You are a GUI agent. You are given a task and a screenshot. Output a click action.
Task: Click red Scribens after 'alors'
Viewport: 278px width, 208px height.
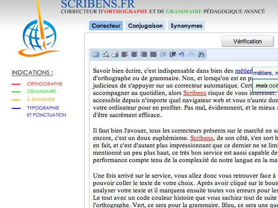195,93
